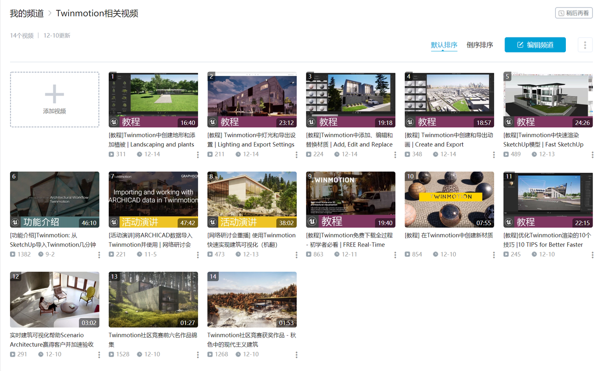Play the 07:55 material spheres thumbnail
The image size is (600, 371).
point(449,199)
